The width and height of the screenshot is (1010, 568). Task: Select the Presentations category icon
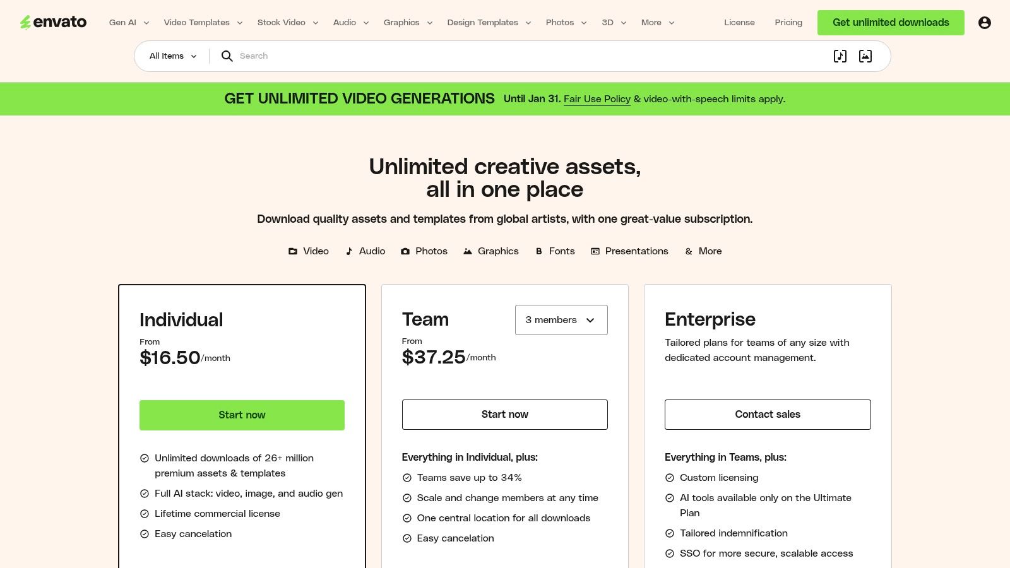594,251
